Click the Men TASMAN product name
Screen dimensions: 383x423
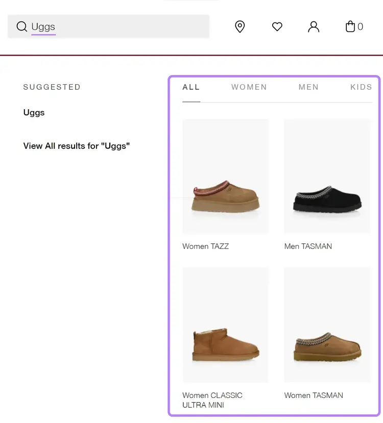[308, 246]
